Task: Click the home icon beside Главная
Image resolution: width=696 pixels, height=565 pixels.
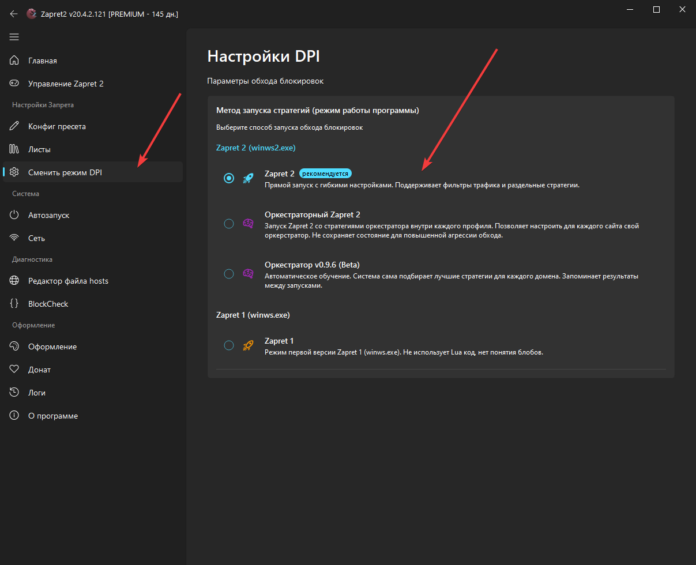Action: coord(15,61)
